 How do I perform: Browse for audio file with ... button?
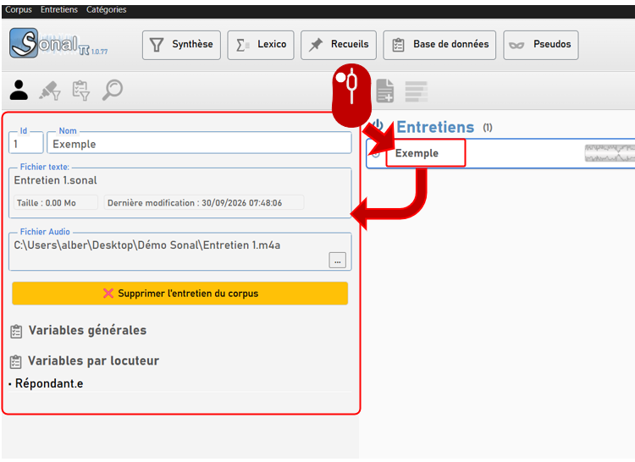[337, 261]
